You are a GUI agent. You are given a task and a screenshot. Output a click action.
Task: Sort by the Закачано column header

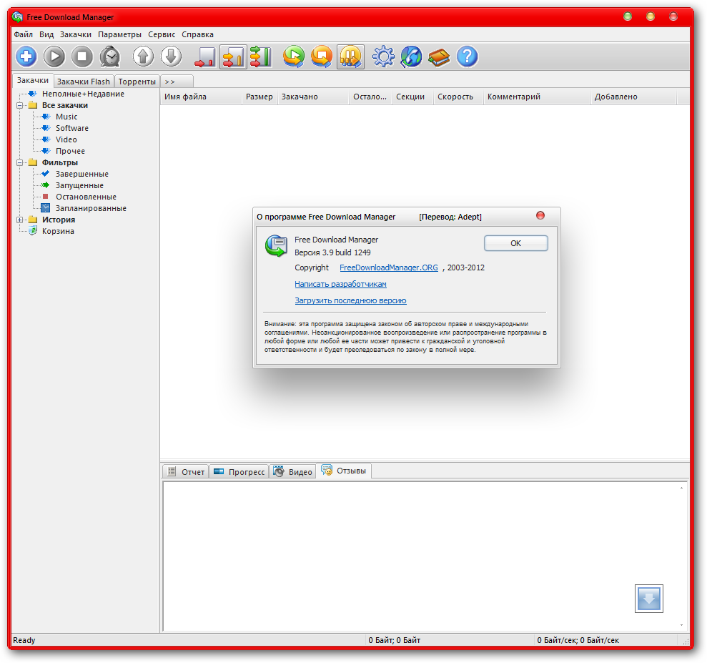(x=313, y=97)
